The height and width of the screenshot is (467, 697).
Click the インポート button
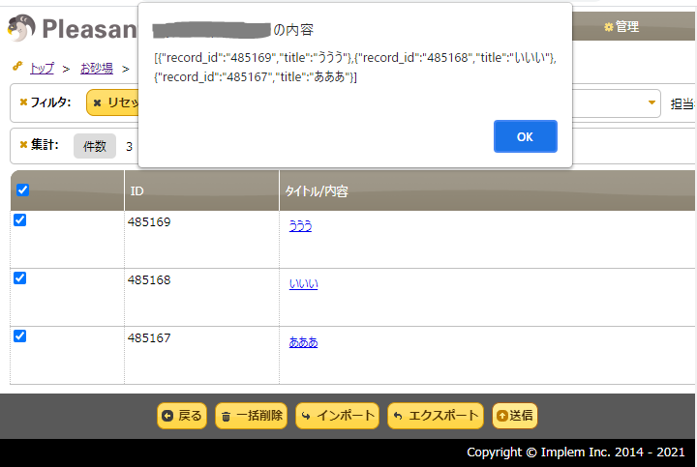(x=338, y=416)
